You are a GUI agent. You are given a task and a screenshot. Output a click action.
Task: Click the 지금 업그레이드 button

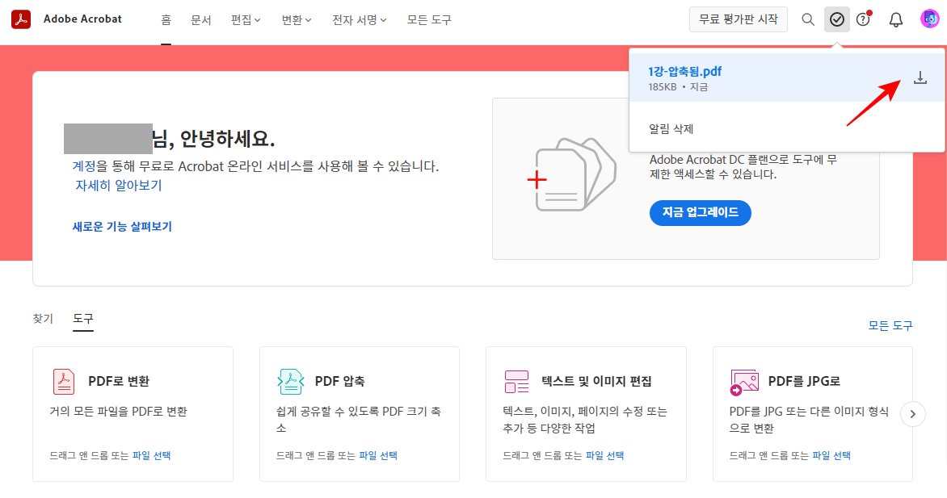[700, 213]
